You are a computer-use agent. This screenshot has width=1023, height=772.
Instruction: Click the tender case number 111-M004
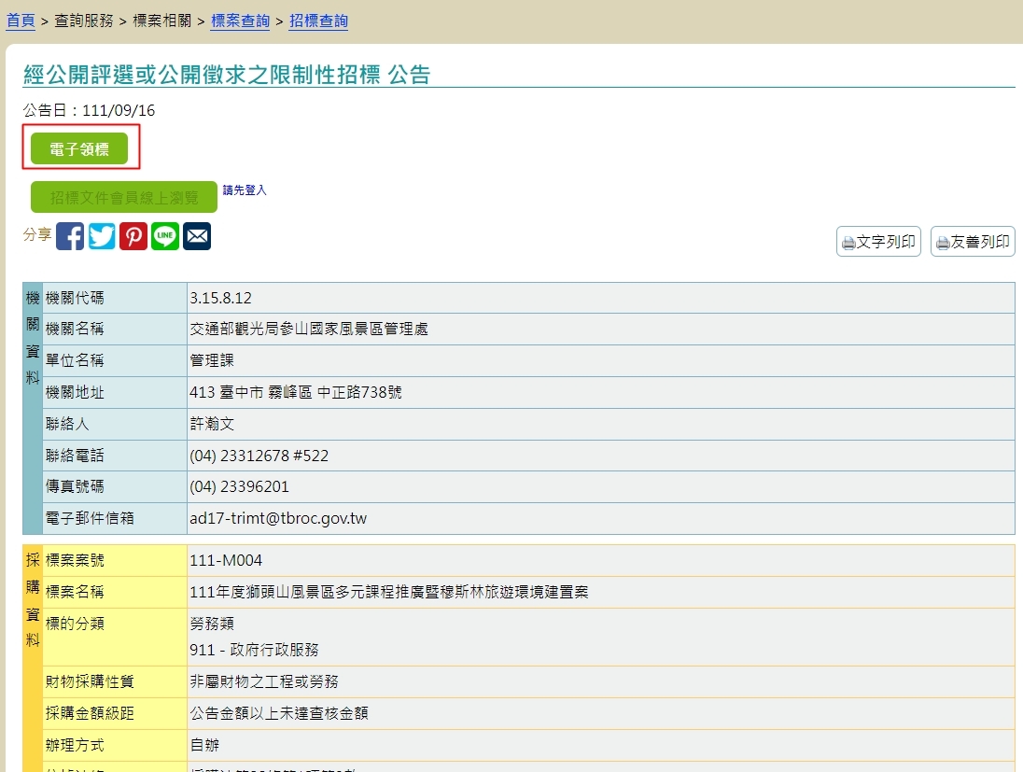(x=226, y=560)
